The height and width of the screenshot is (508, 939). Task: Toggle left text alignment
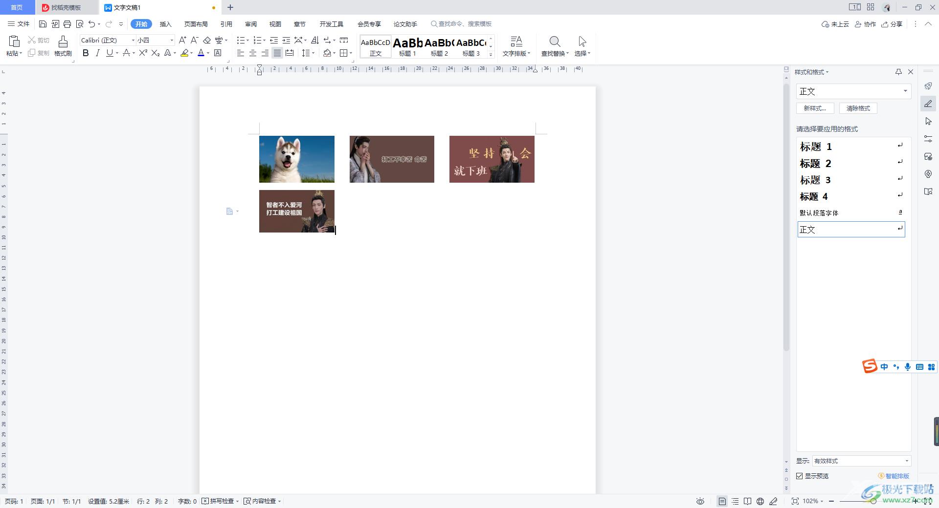(241, 53)
